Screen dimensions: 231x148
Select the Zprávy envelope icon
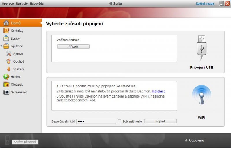click(6, 38)
